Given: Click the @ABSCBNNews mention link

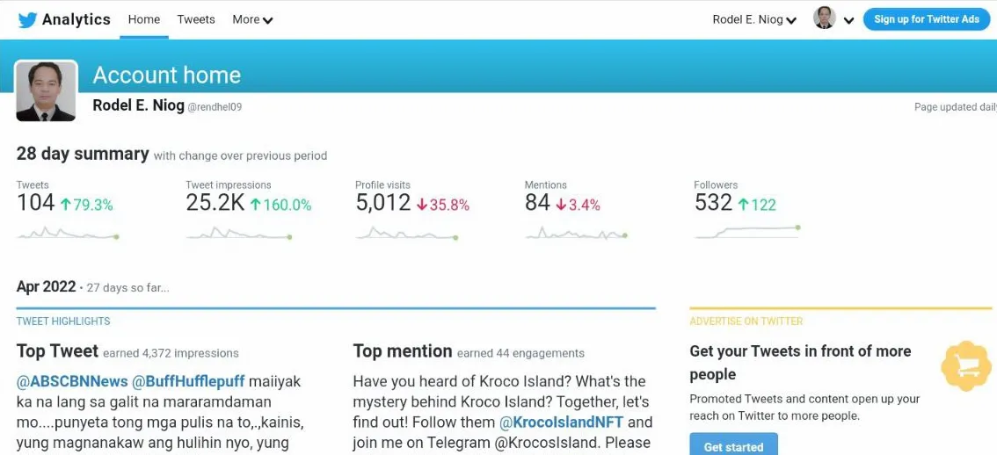Looking at the screenshot, I should 72,381.
